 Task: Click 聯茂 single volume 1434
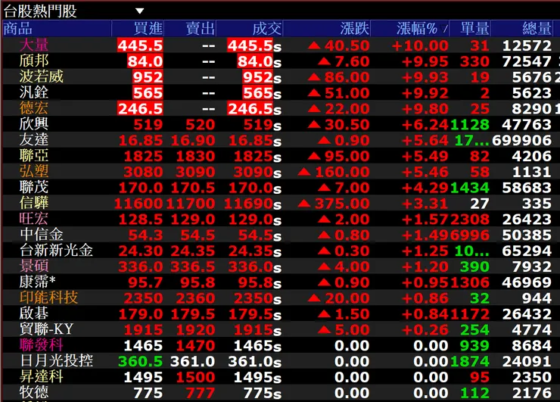pos(470,188)
